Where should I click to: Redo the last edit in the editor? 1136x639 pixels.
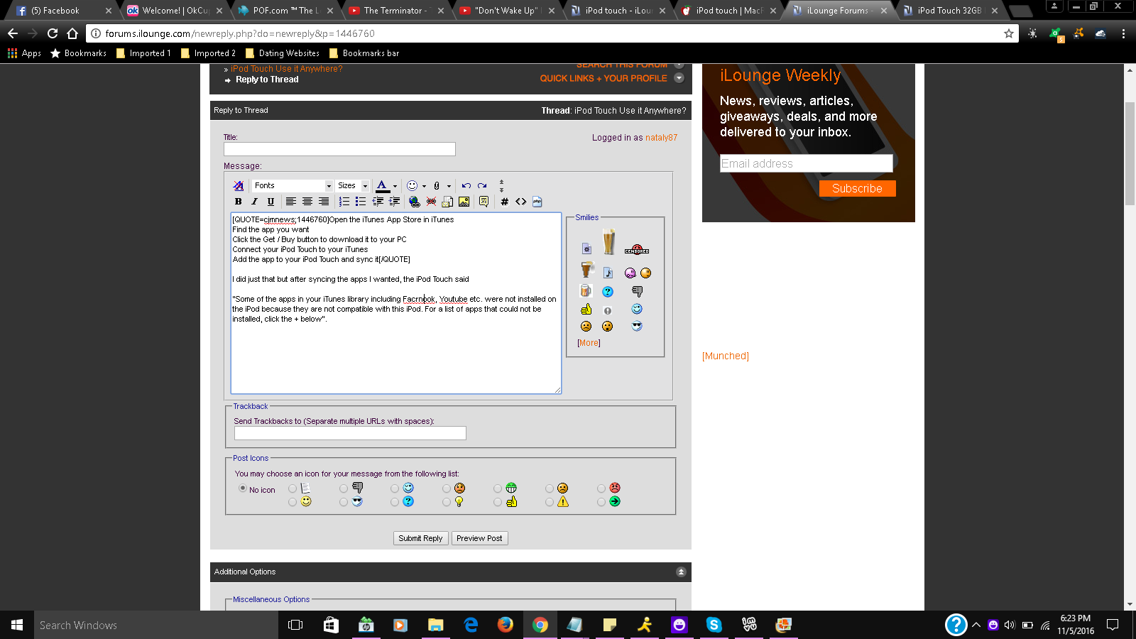pos(482,186)
